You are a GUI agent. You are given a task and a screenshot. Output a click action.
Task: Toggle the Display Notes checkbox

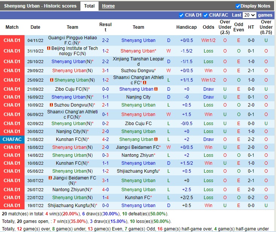click(x=238, y=6)
